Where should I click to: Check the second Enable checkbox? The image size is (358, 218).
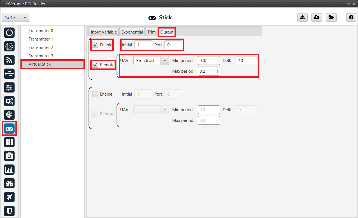[x=96, y=94]
